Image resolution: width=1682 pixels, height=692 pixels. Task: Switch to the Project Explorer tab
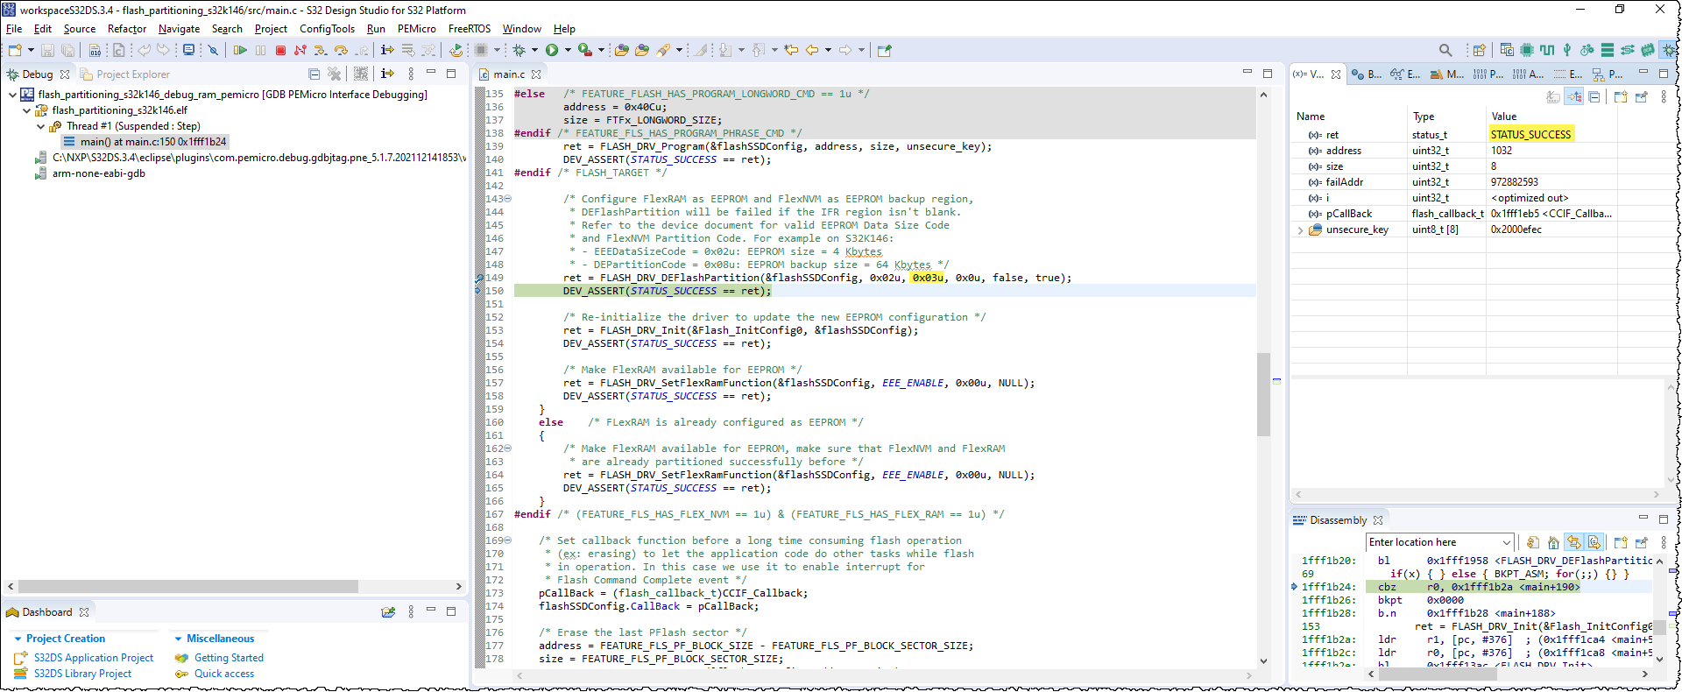(x=131, y=74)
